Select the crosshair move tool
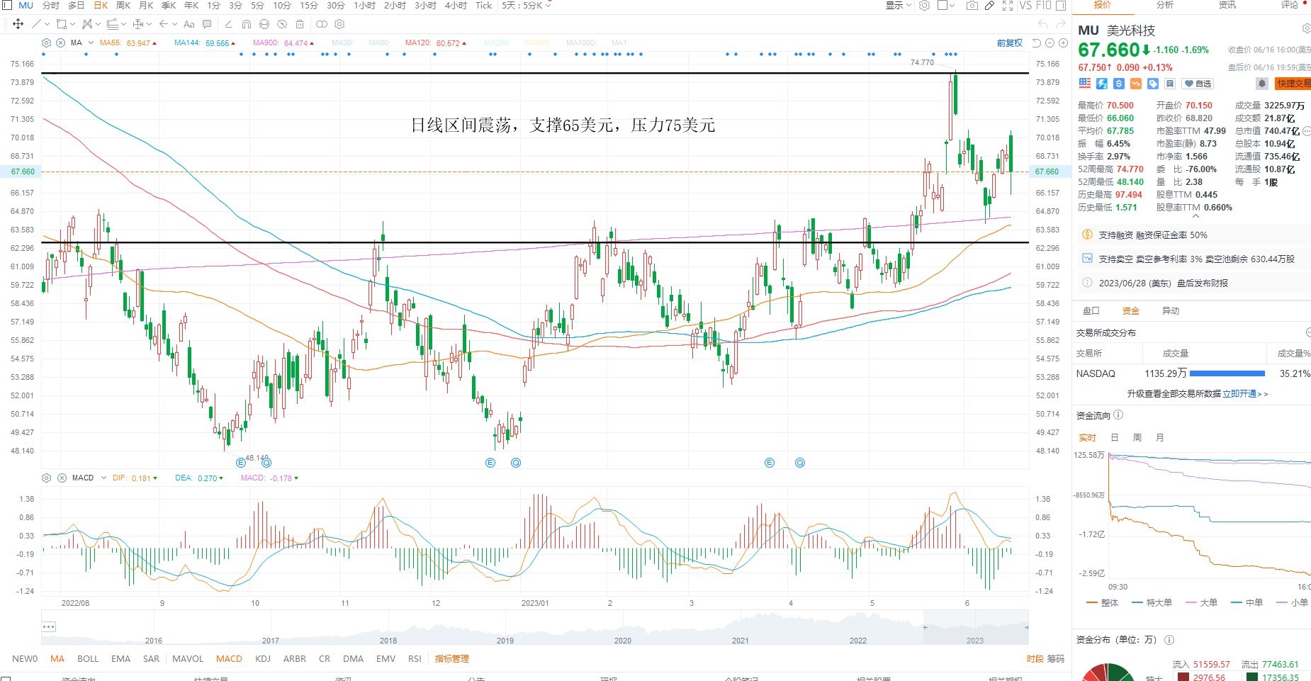Viewport: 1311px width, 681px height. [18, 23]
